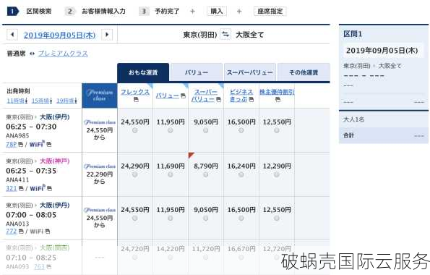Select 16,500円 ビジネスきっぷ fare for ANA985
Image resolution: width=430 pixels, height=275 pixels.
coord(241,130)
